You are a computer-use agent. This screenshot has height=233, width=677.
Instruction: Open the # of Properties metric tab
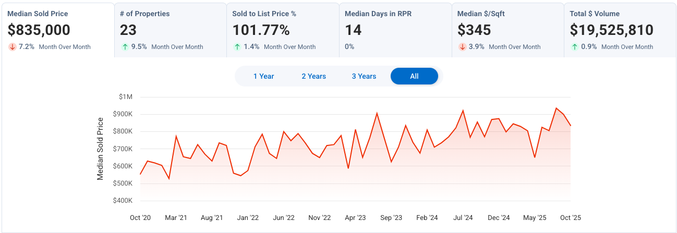pos(170,29)
